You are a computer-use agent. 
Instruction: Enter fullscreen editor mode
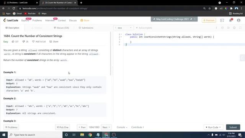pos(240,28)
